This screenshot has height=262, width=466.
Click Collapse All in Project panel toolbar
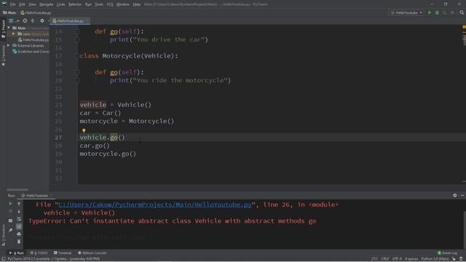pos(33,21)
